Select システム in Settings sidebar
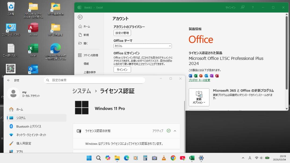Image resolution: width=290 pixels, height=163 pixels. tap(37, 118)
